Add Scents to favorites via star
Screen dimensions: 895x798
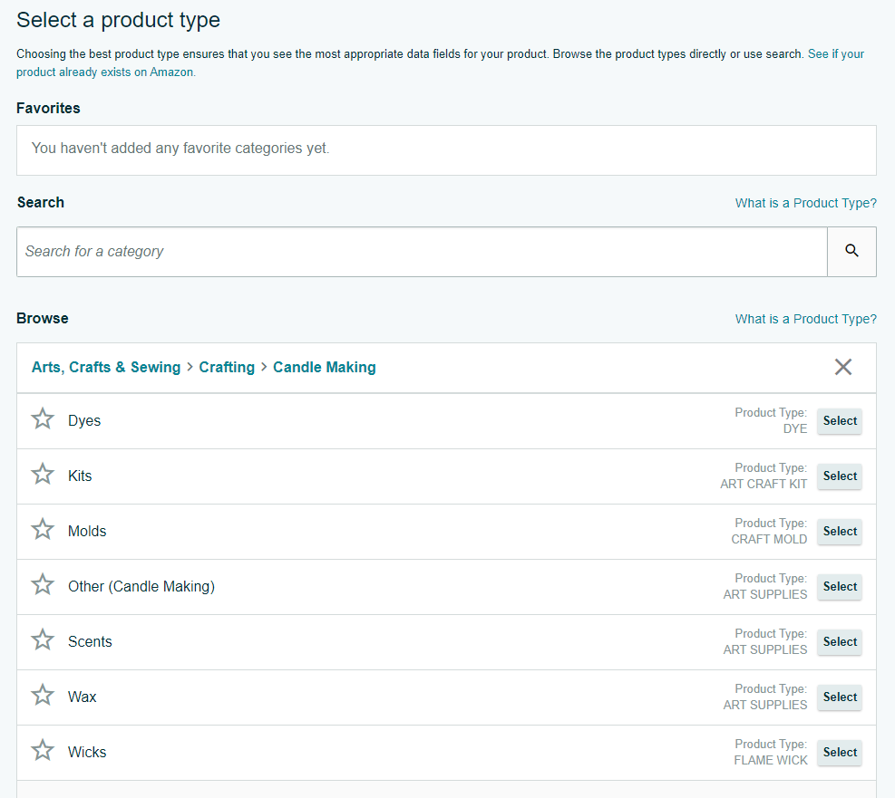43,640
